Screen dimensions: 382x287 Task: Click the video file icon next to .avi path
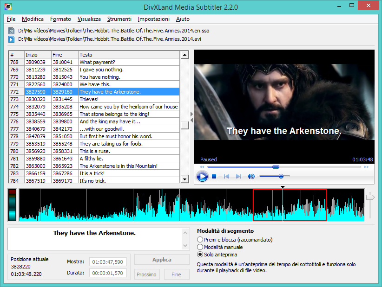[x=12, y=39]
